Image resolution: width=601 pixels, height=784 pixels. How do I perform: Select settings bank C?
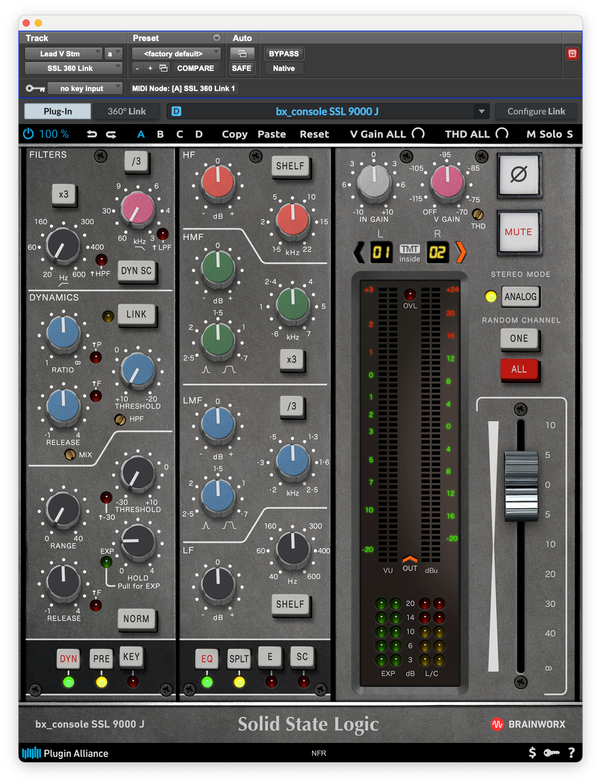pos(180,134)
